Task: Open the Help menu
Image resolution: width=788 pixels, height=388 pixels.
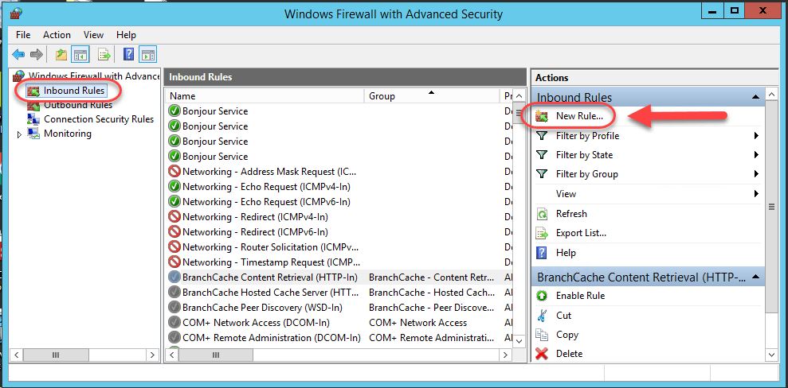Action: tap(126, 35)
